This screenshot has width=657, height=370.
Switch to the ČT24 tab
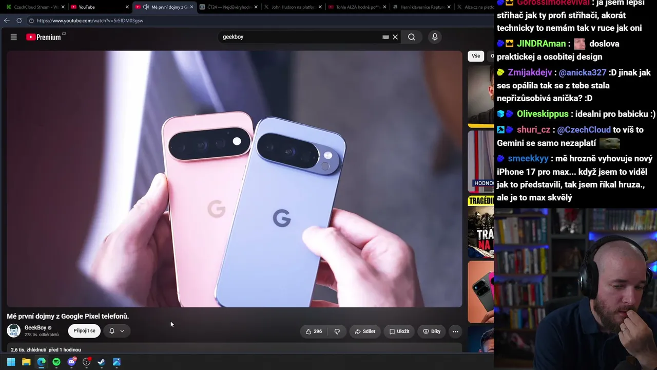228,7
